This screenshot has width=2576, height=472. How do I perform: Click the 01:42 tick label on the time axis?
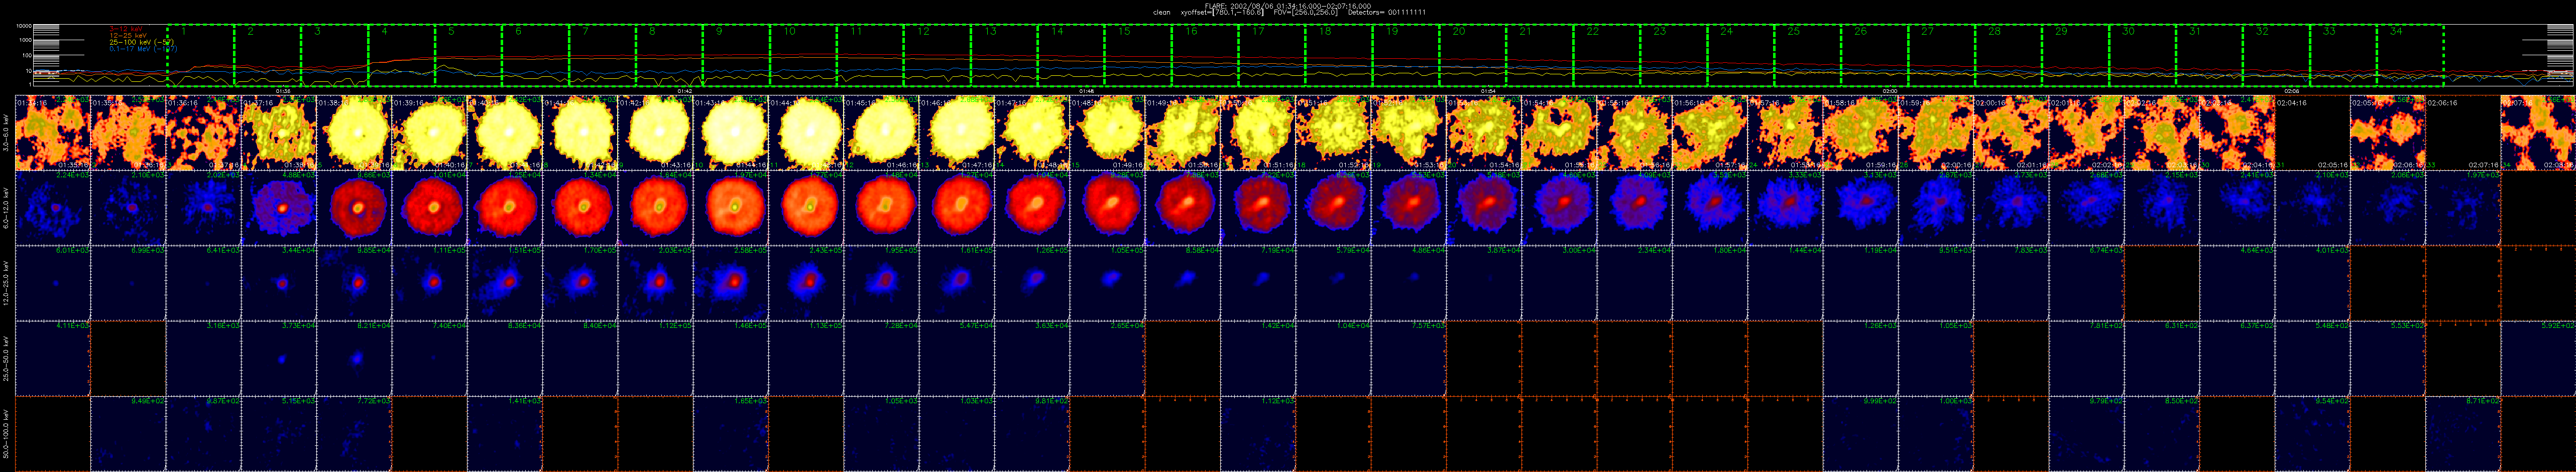pyautogui.click(x=685, y=91)
